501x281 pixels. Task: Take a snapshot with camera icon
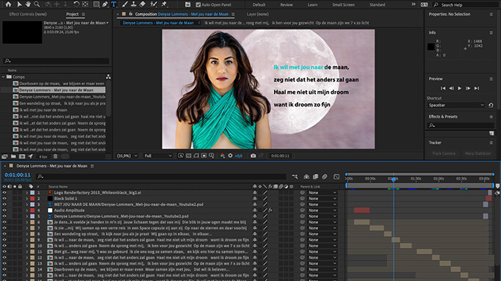253,156
